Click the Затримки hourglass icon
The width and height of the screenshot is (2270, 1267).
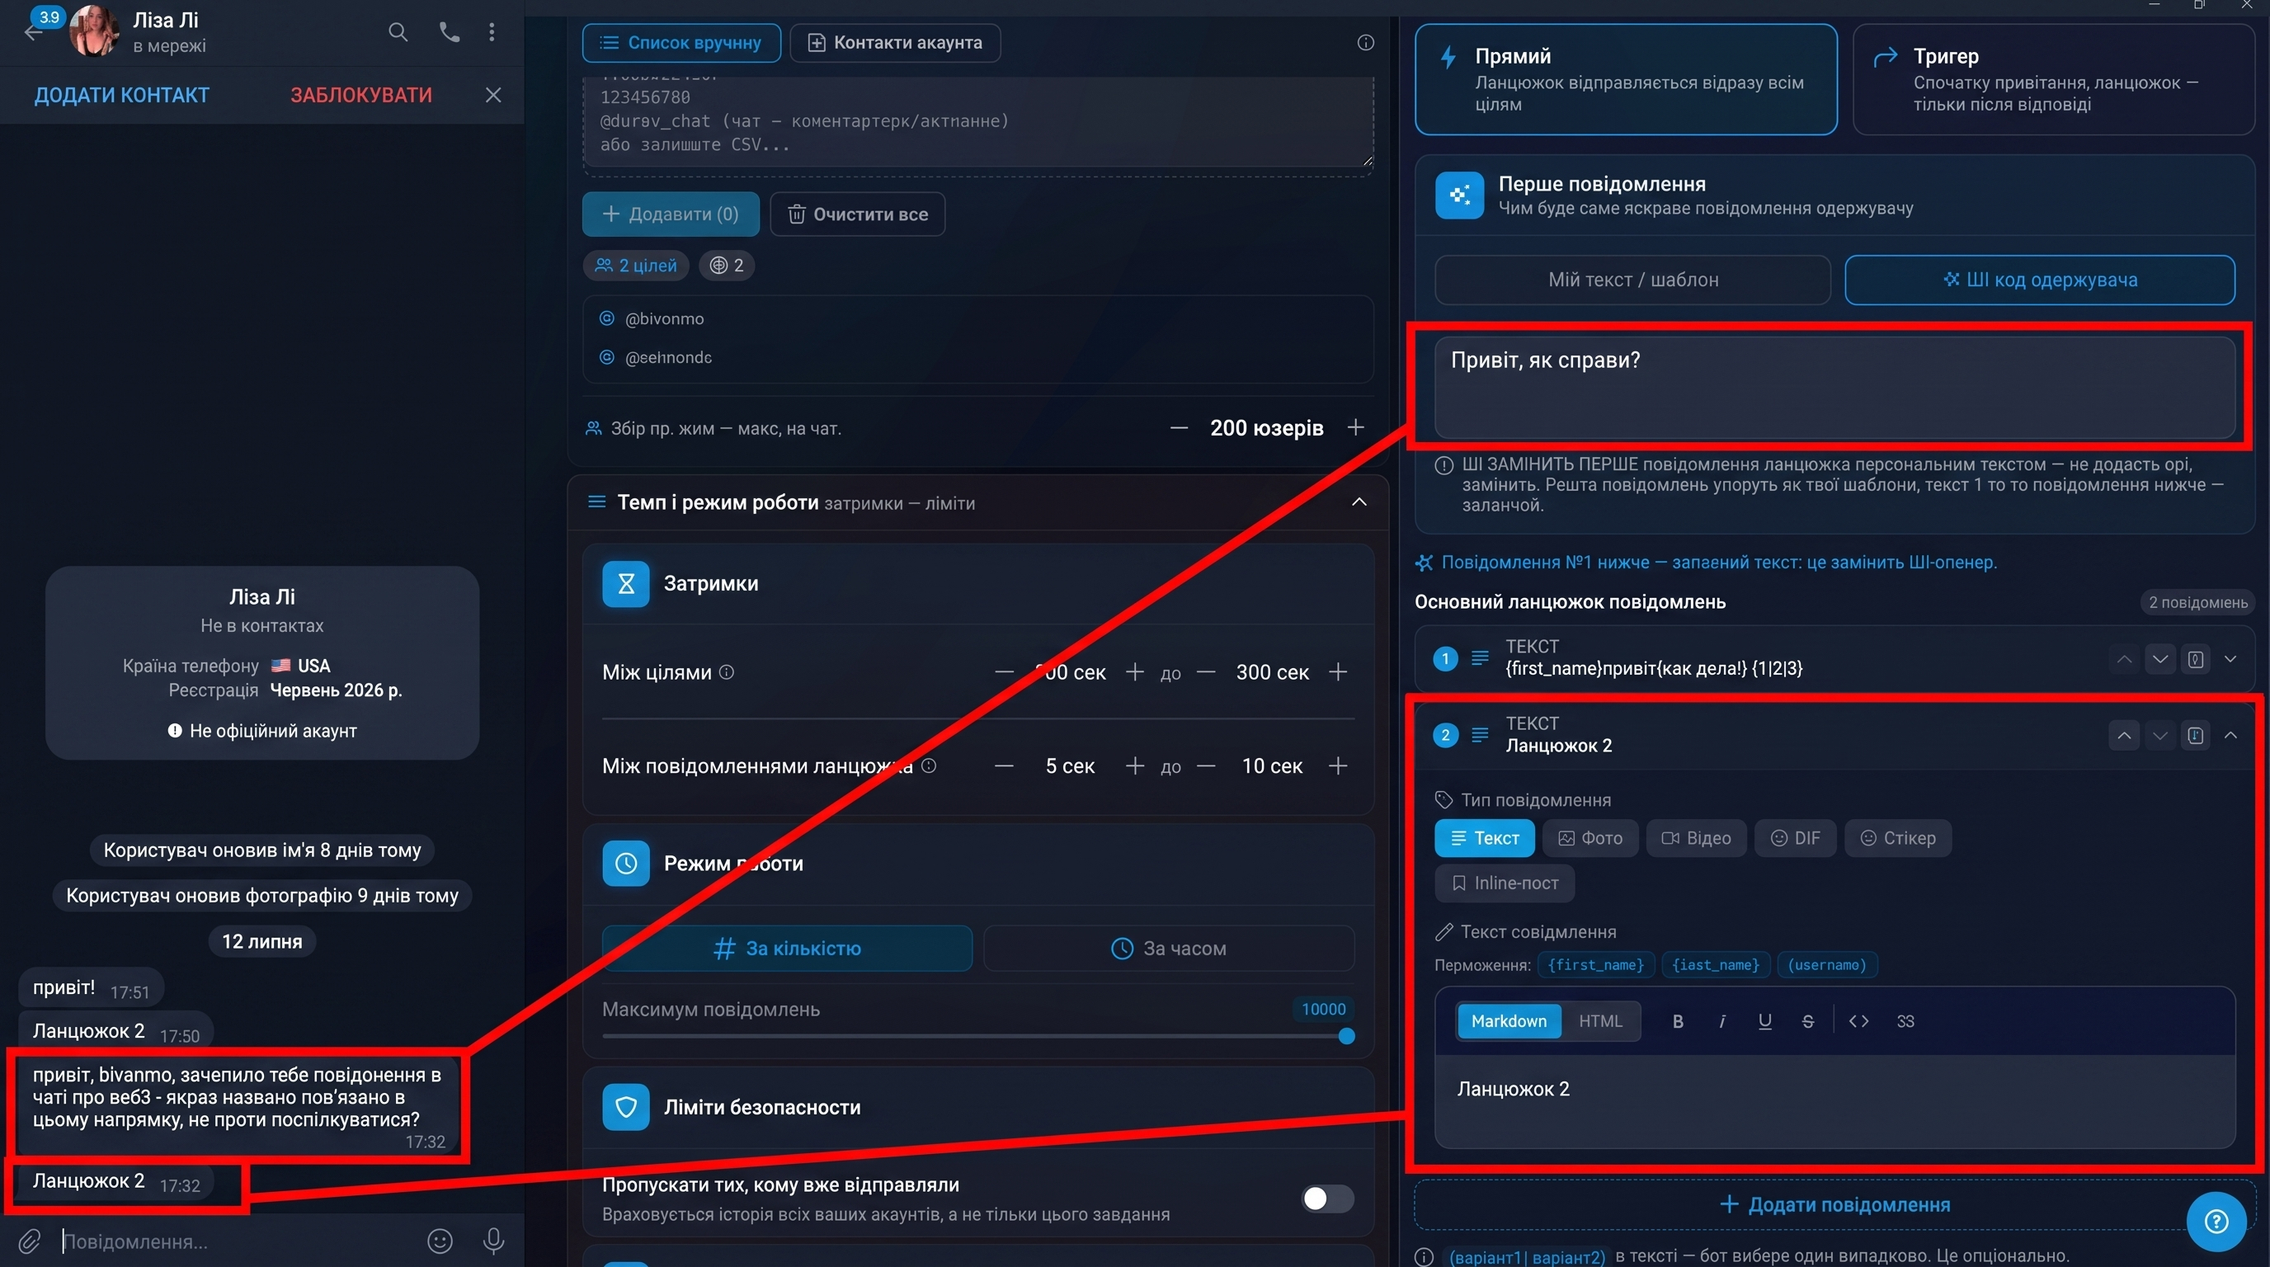[626, 584]
